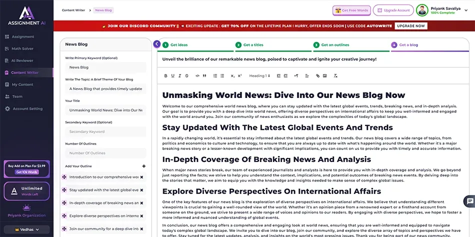The height and width of the screenshot is (237, 475).
Task: Click the insert image icon
Action: [x=325, y=76]
